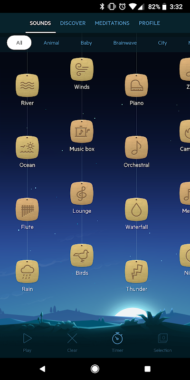Pick the Orchestral note icon
This screenshot has width=190, height=380.
(136, 147)
